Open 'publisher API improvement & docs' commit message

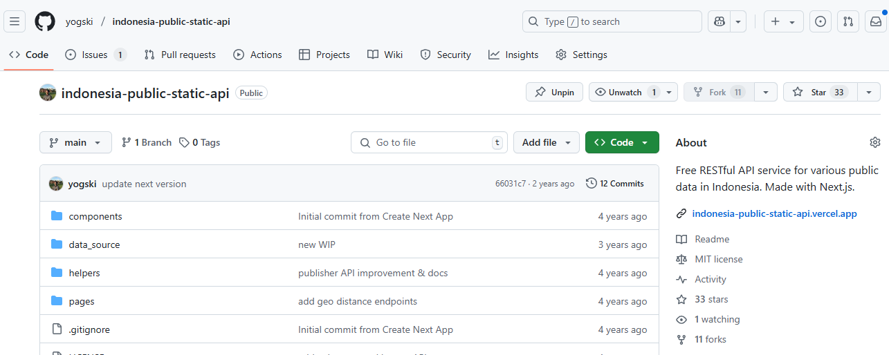(x=373, y=273)
